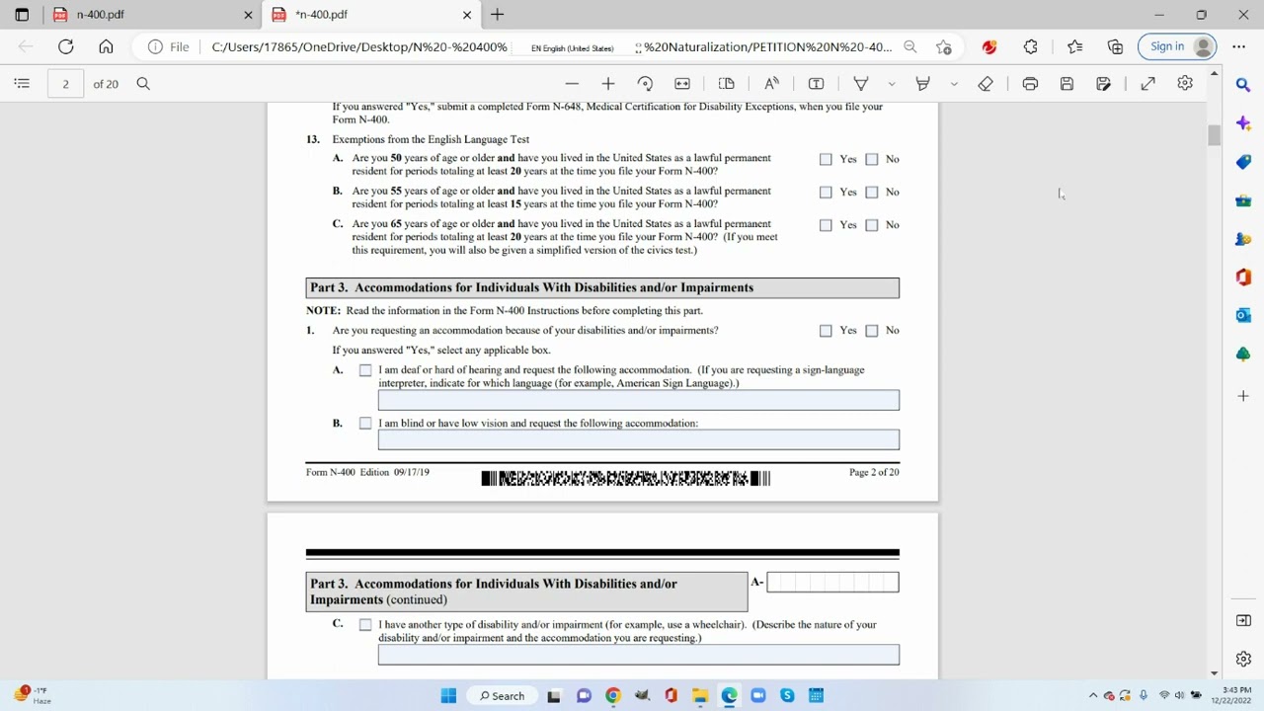1264x711 pixels.
Task: Save the PDF document
Action: 1066,84
